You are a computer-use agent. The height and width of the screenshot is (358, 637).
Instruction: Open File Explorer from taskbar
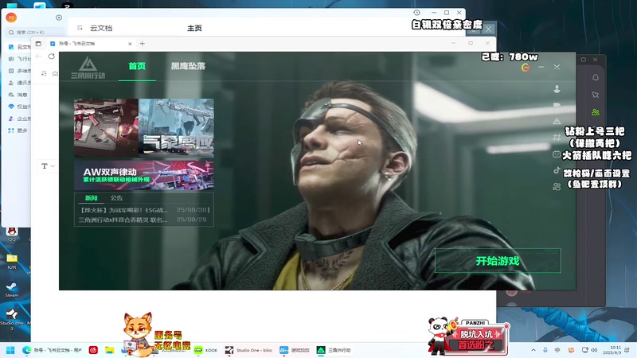coord(110,350)
